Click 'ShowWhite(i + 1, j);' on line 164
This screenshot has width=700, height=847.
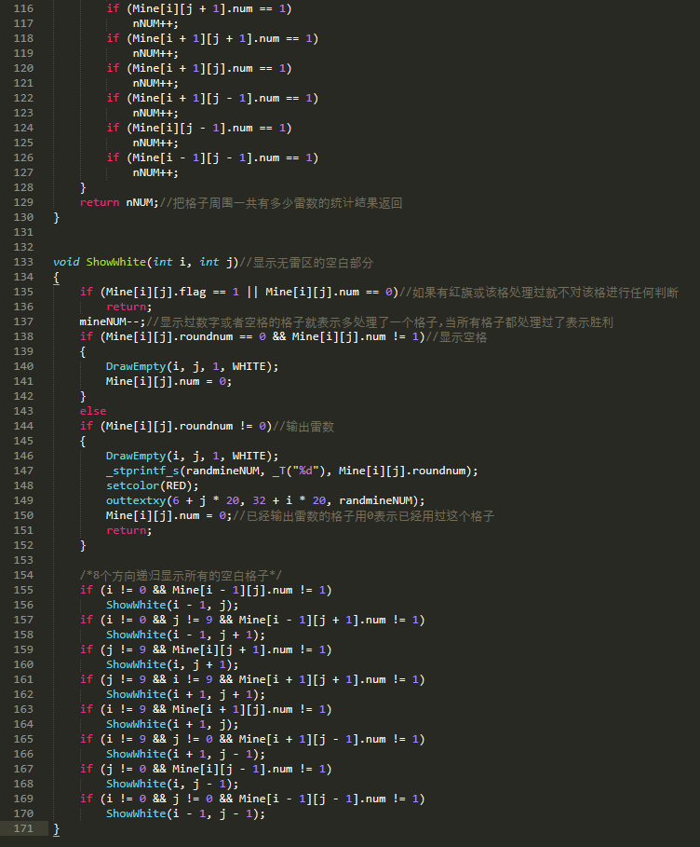pos(173,724)
